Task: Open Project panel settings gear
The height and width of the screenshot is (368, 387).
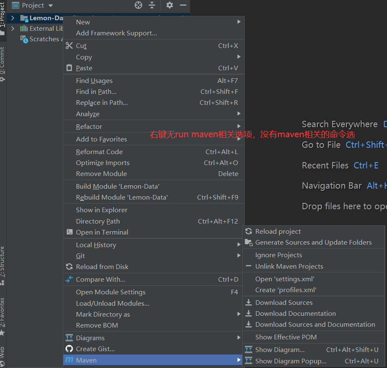Action: tap(170, 5)
